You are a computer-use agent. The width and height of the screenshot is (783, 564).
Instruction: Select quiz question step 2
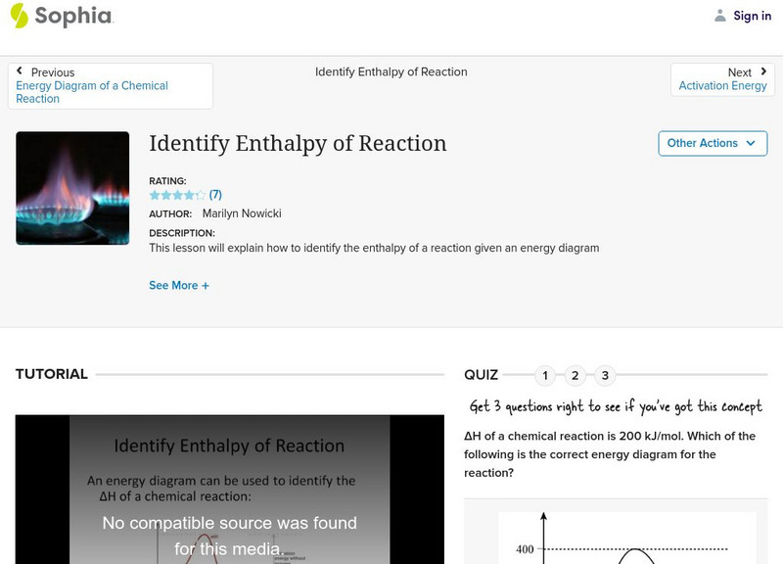[x=576, y=374]
